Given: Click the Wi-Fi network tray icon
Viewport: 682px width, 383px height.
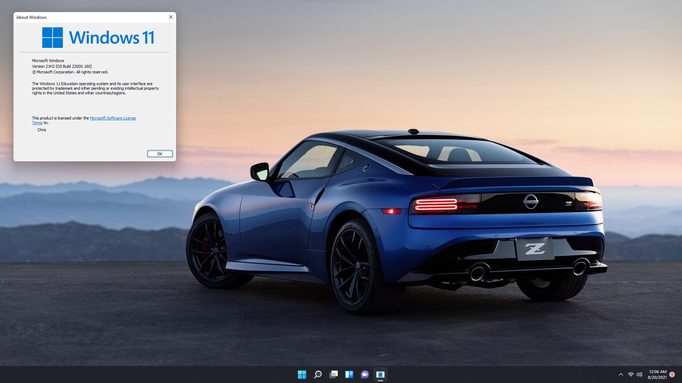Looking at the screenshot, I should click(630, 374).
